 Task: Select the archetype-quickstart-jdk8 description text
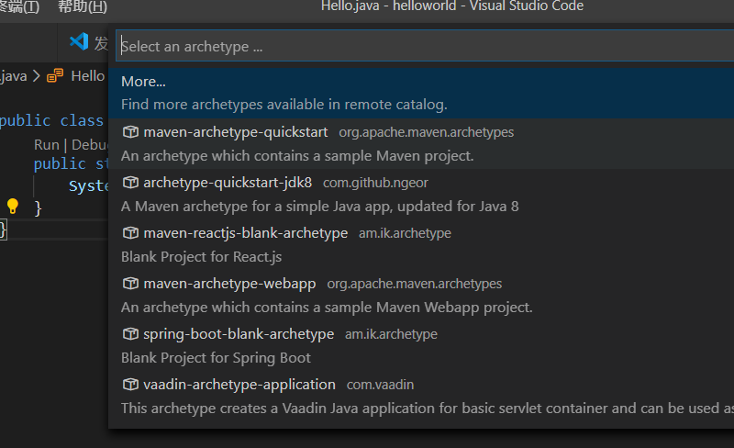coord(319,207)
